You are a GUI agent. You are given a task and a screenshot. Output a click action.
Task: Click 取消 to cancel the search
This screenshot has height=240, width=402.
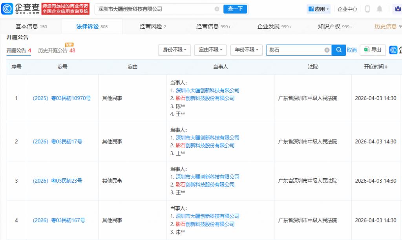[352, 50]
